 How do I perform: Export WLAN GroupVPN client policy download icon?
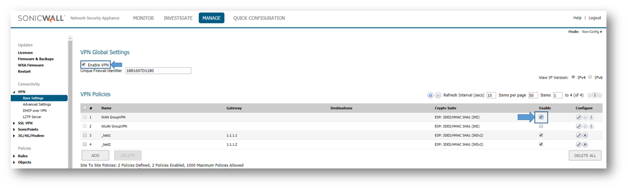point(592,126)
